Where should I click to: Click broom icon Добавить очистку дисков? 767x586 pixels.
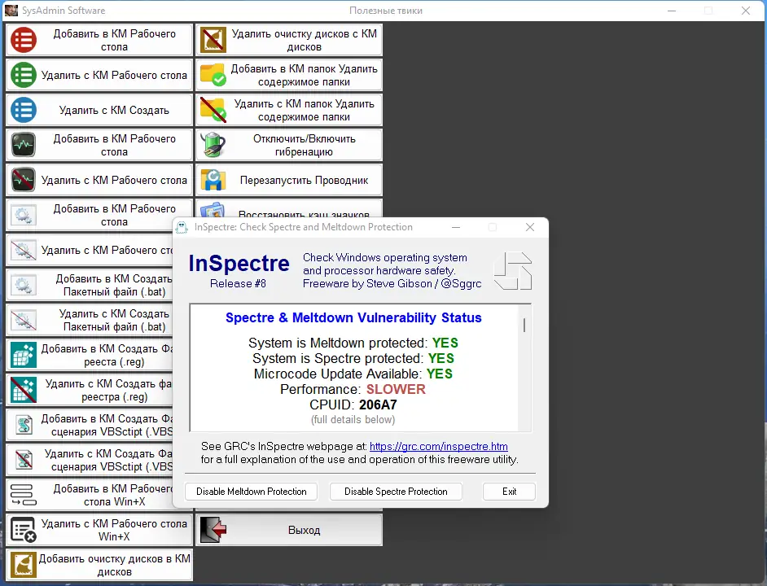24,565
